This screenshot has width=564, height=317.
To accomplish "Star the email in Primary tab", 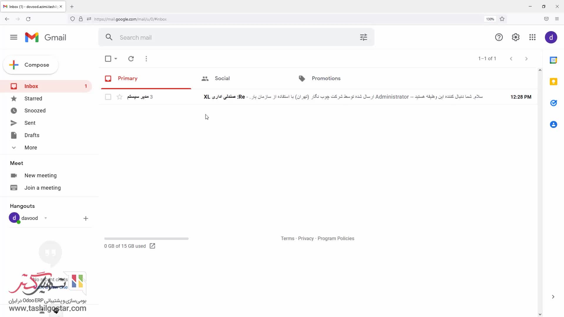I will [120, 97].
